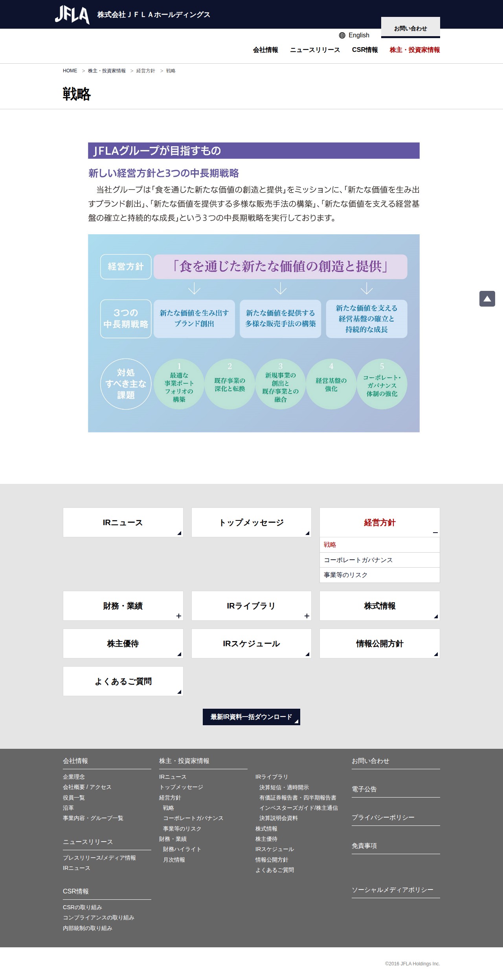Open footer 情報公開方針 link
503x976 pixels.
pos(272,860)
